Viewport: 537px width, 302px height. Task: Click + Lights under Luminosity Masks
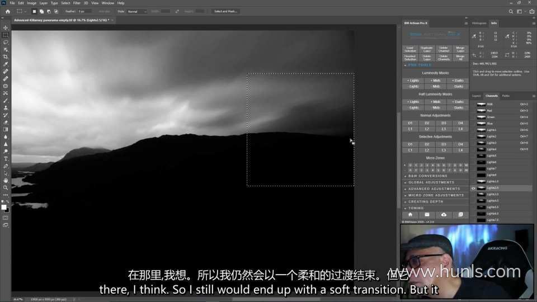pyautogui.click(x=413, y=81)
